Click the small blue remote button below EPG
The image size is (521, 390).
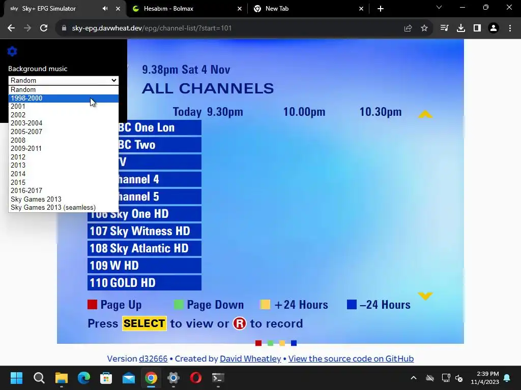click(294, 343)
